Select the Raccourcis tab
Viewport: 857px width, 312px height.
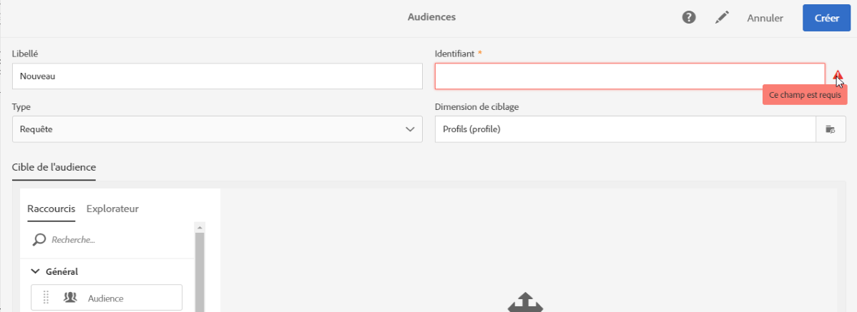tap(51, 208)
